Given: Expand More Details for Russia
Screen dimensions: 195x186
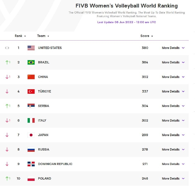Looking at the screenshot, I should point(173,150).
